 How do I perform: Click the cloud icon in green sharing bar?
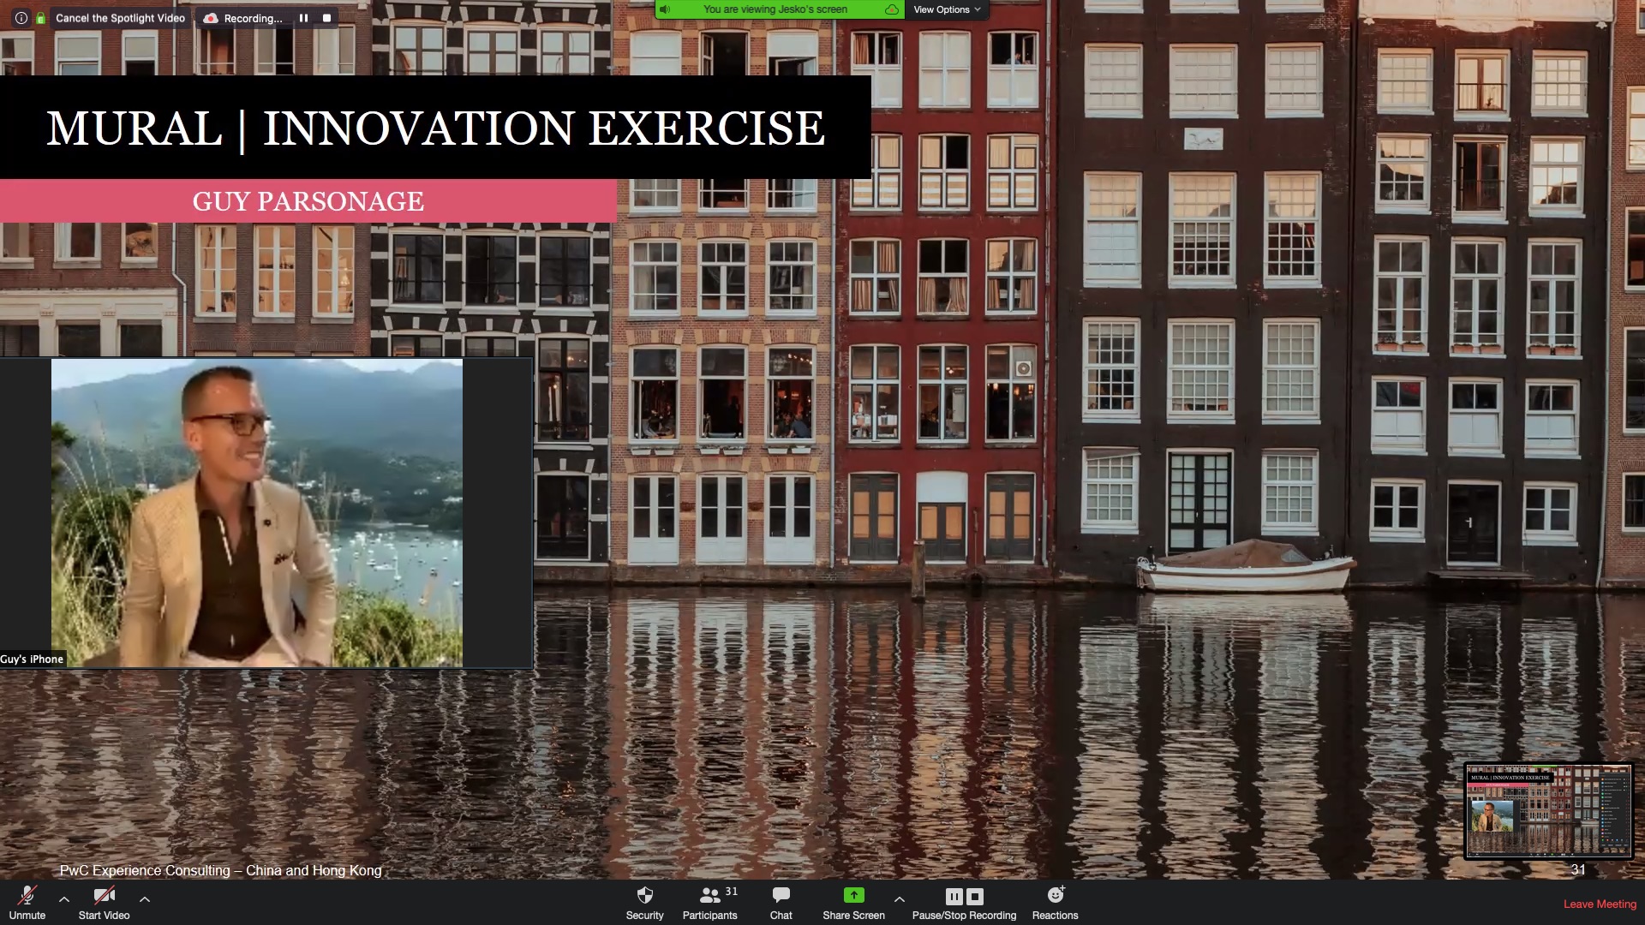(891, 9)
